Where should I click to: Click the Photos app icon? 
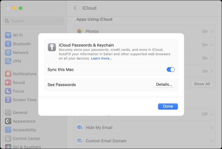80,31
